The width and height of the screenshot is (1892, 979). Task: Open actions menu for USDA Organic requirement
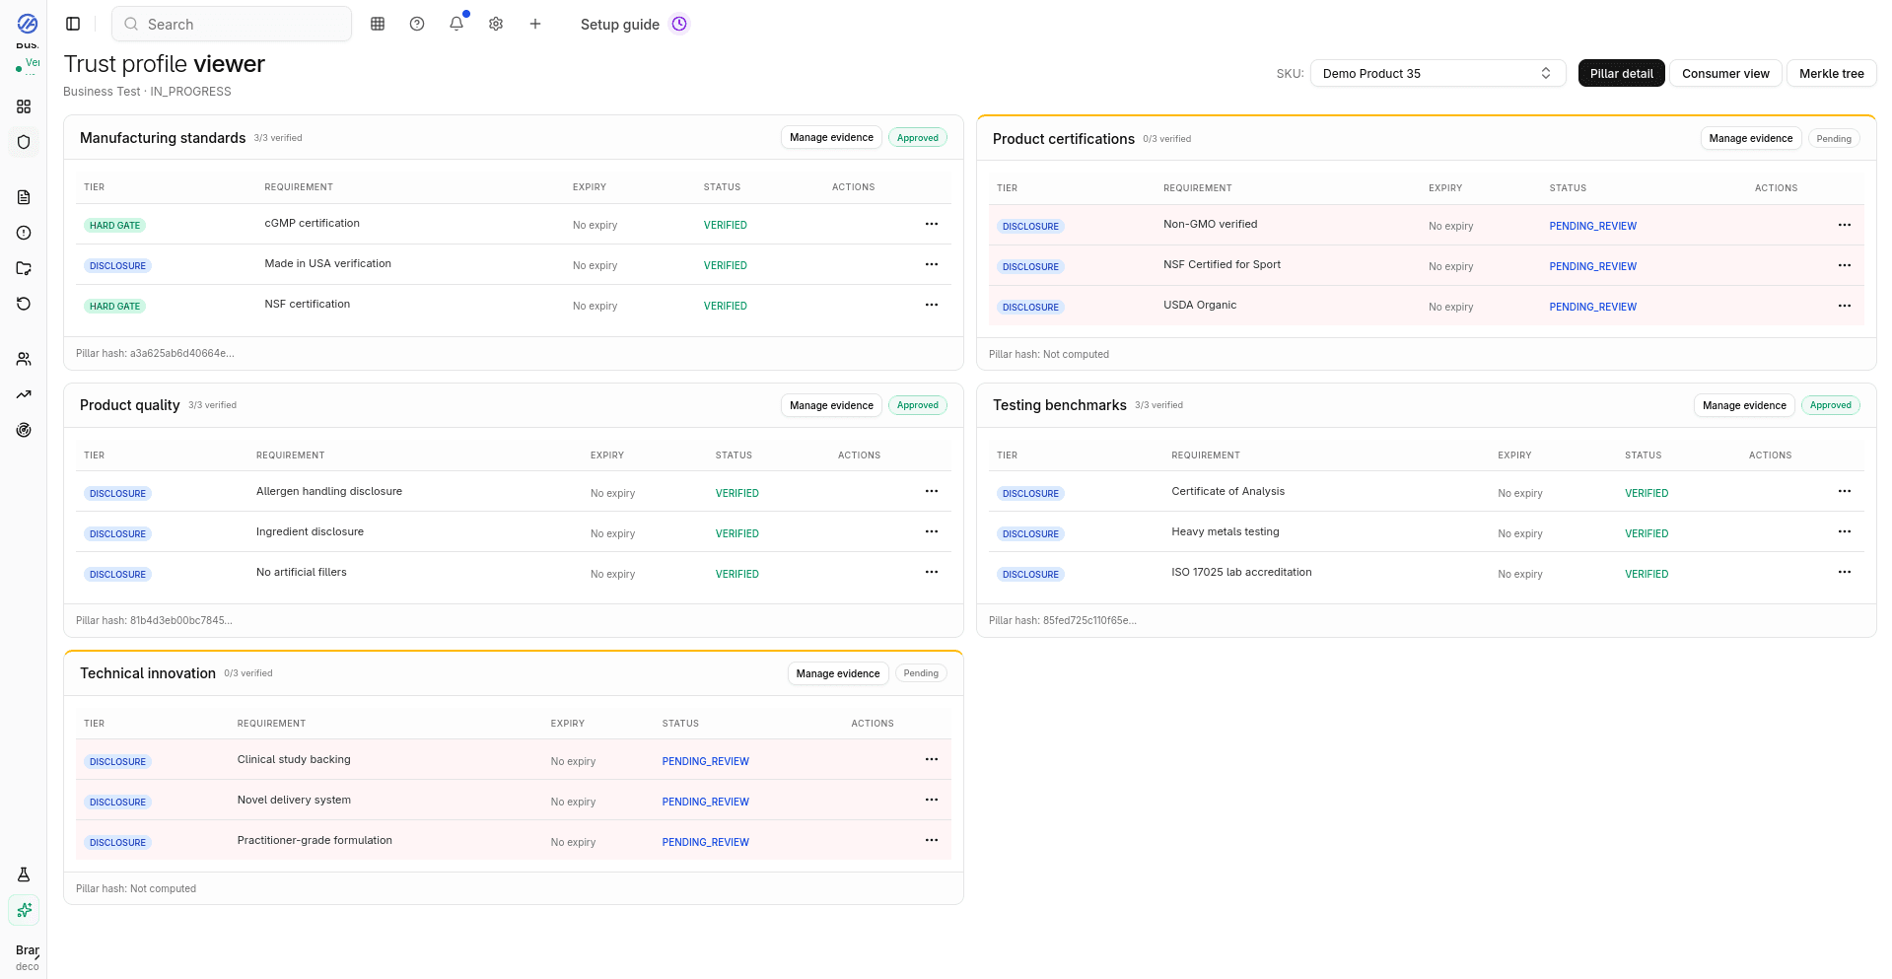[1845, 306]
